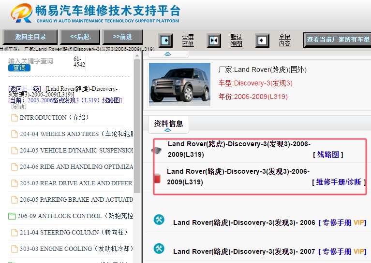Click the 205-02 REAR DRIVE AXLE file icon

tap(15, 183)
